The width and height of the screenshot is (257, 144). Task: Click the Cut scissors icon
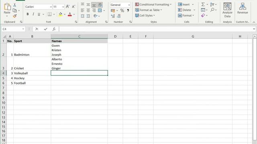pos(15,5)
